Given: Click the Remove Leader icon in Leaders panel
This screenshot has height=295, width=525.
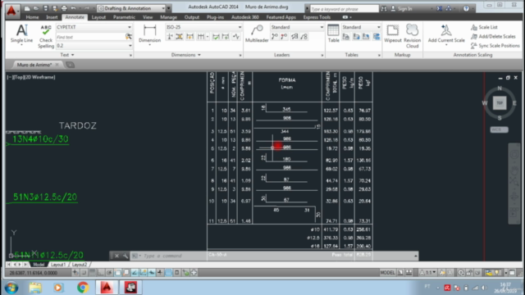Looking at the screenshot, I should pos(284,36).
